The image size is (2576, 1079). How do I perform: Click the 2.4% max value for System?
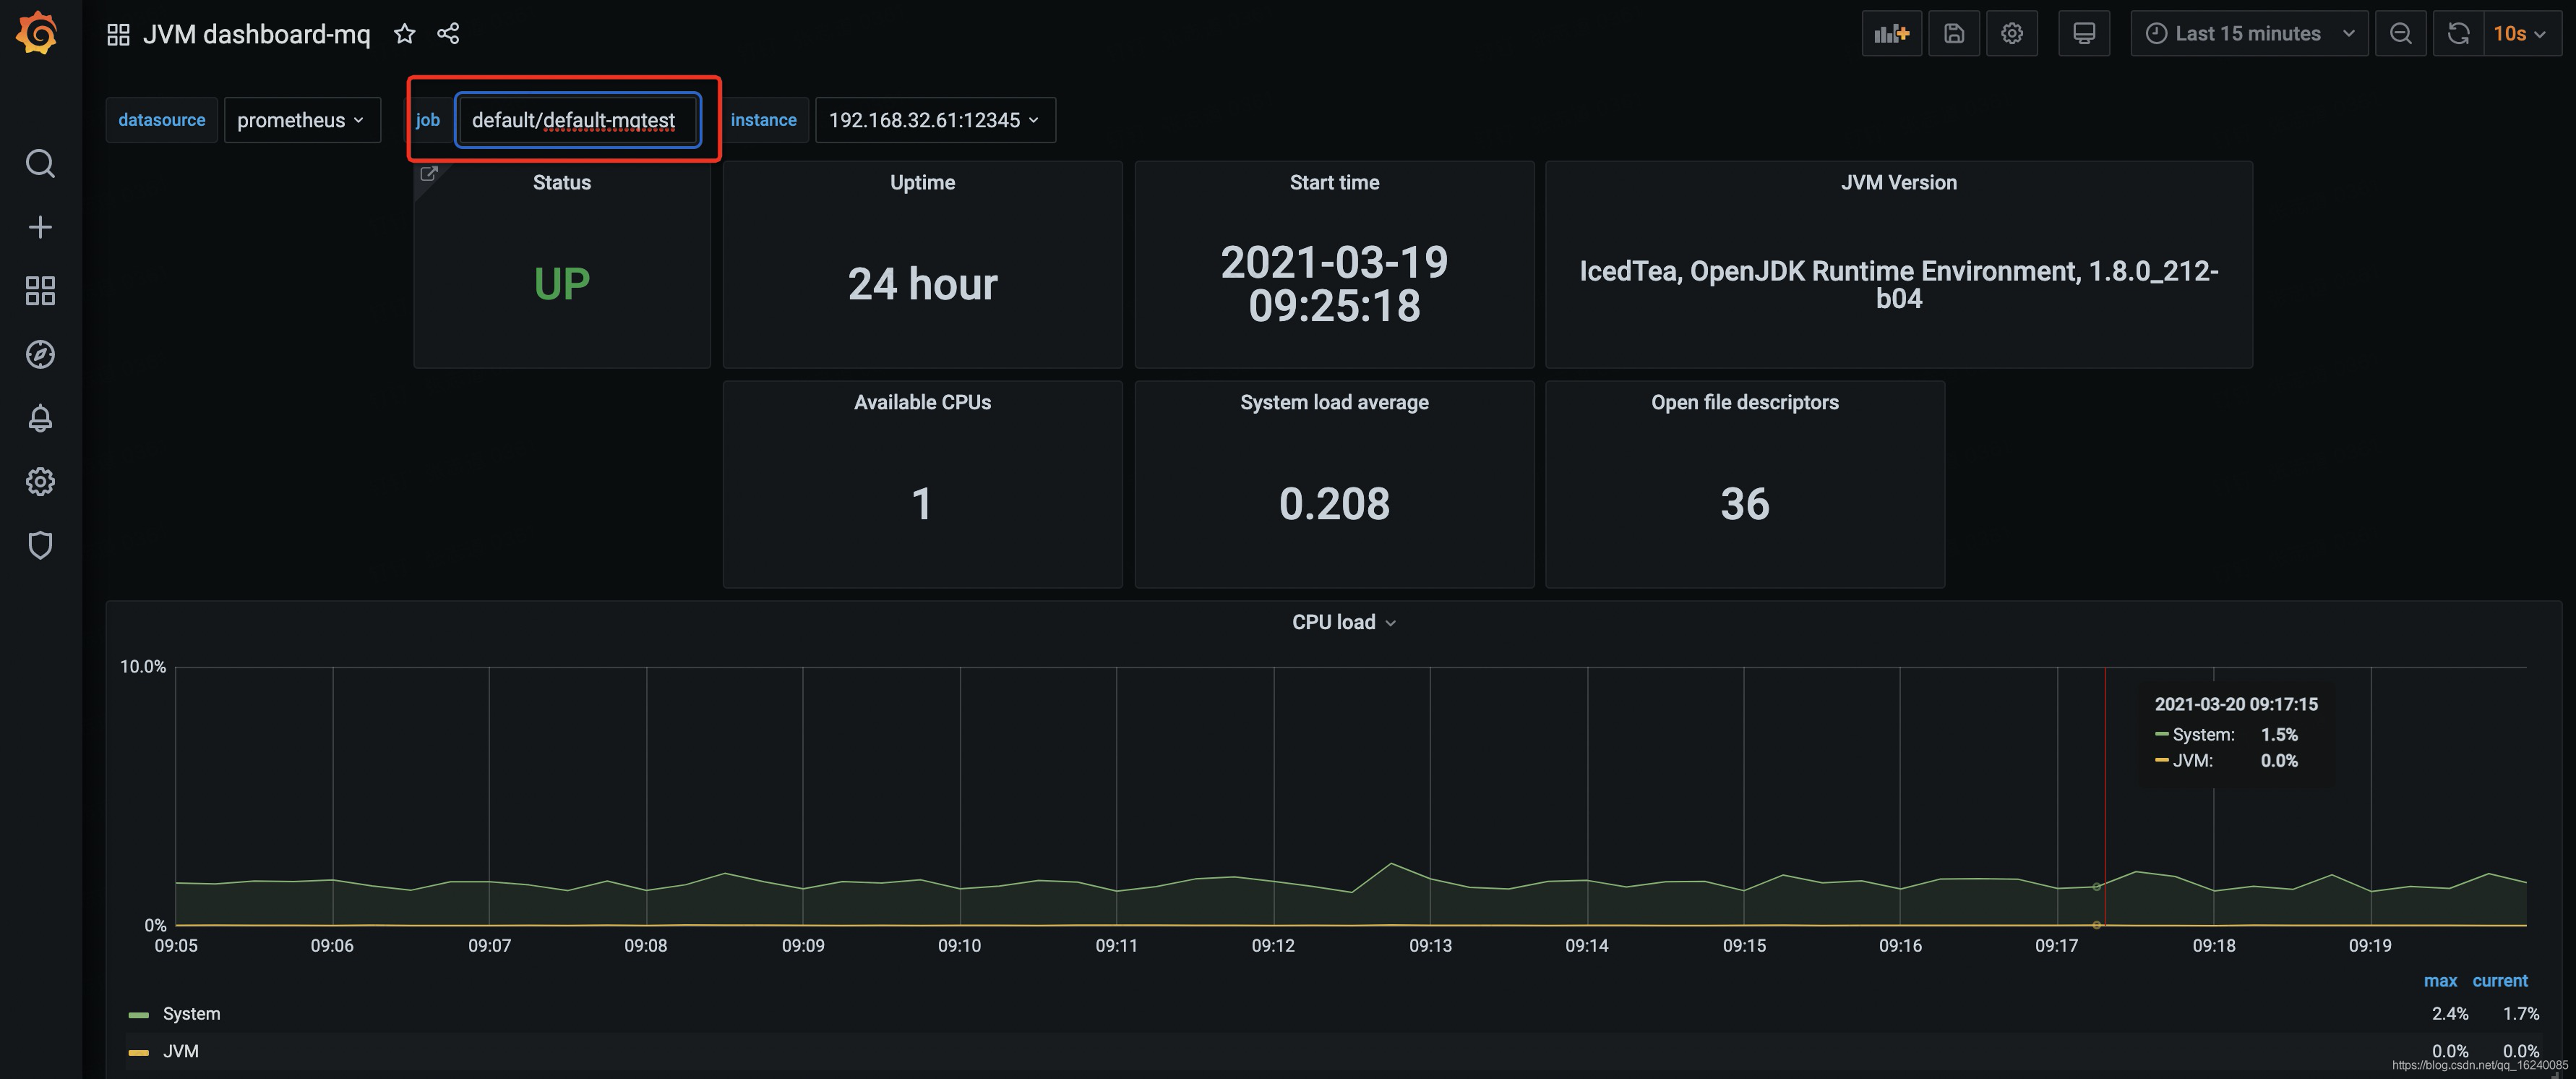tap(2449, 1014)
